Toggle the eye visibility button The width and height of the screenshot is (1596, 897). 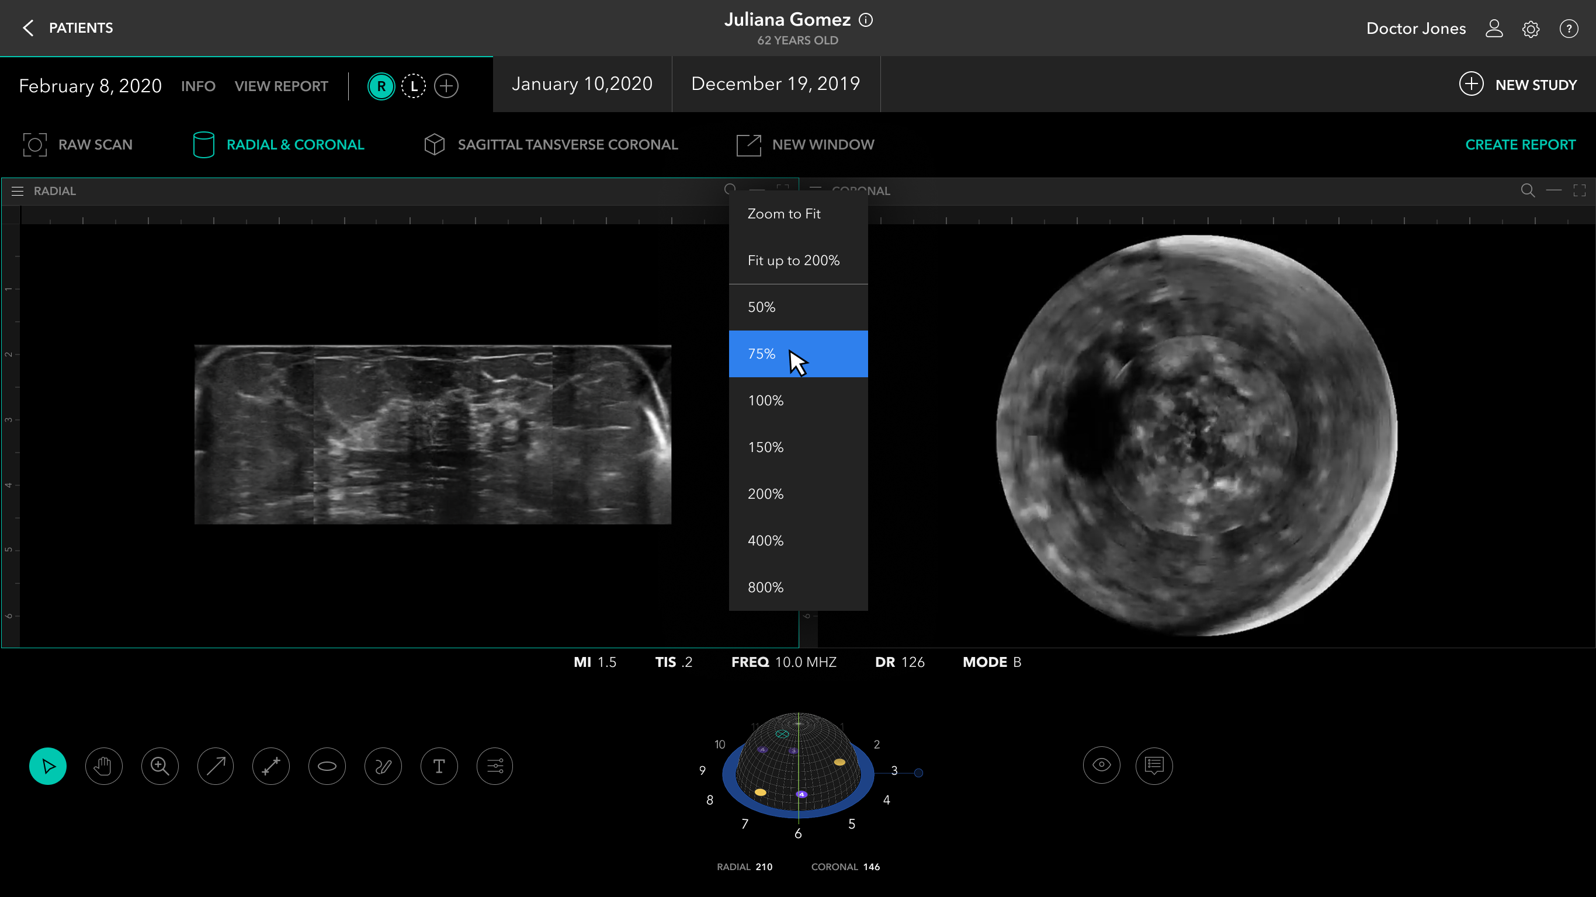pyautogui.click(x=1101, y=766)
